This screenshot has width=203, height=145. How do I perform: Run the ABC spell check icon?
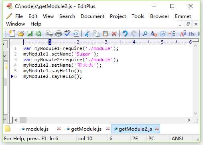tap(67, 33)
